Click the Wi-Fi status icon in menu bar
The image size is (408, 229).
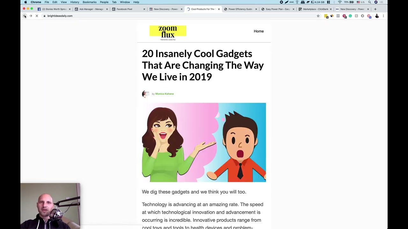click(340, 2)
